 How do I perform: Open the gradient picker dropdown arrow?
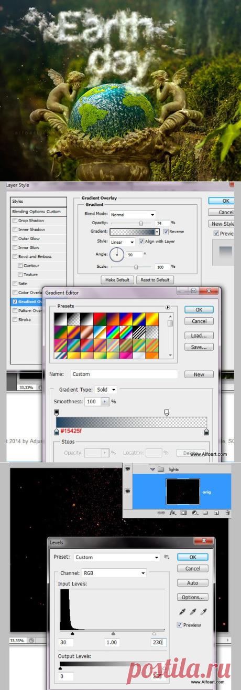pos(157,232)
